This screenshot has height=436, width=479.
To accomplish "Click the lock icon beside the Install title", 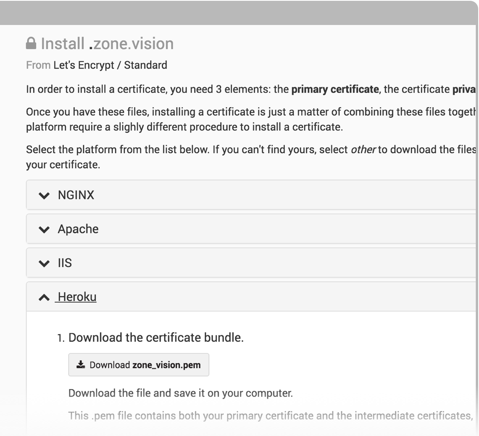I will (31, 44).
